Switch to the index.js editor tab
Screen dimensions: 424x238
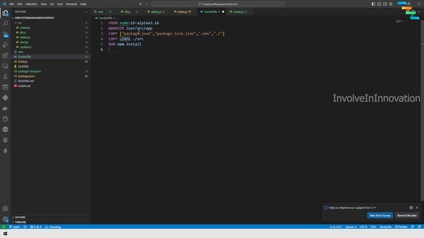184,12
